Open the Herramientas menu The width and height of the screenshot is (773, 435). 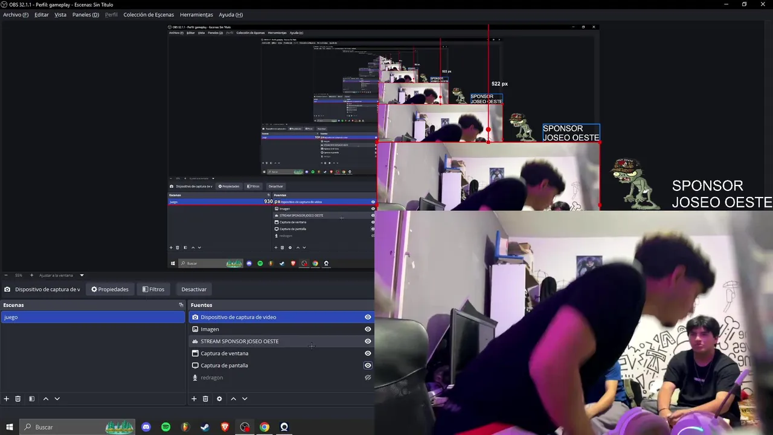(x=196, y=14)
